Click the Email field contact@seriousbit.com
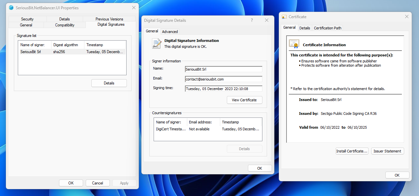This screenshot has width=419, height=196. coord(224,79)
